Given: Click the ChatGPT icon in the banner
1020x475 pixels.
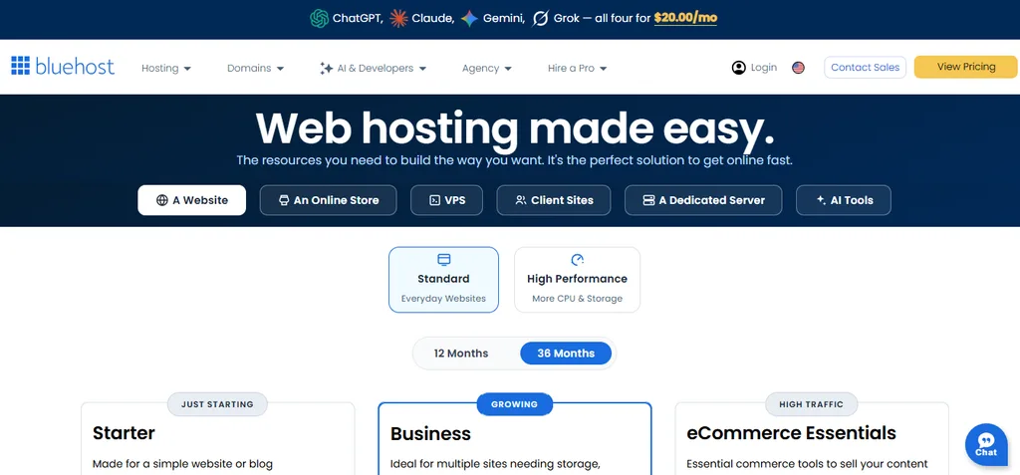Looking at the screenshot, I should 319,18.
